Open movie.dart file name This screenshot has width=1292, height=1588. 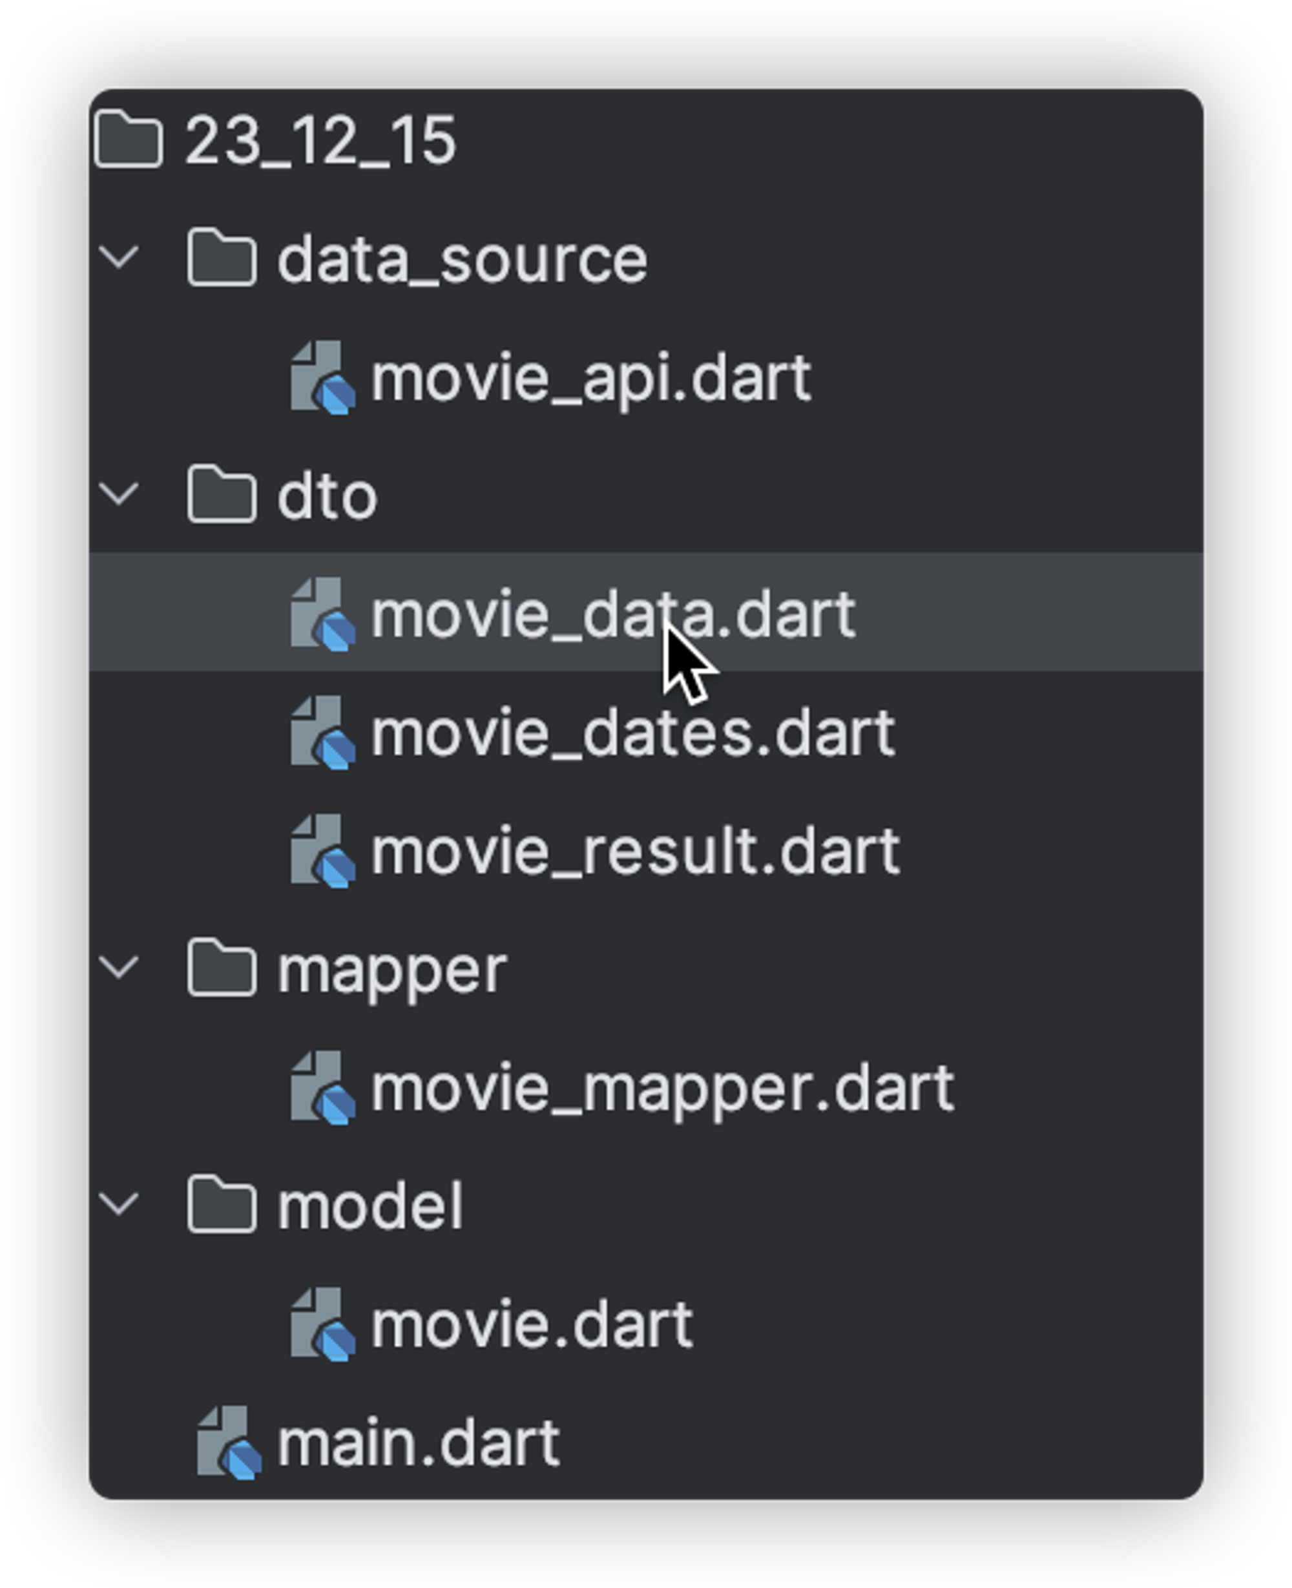532,1325
